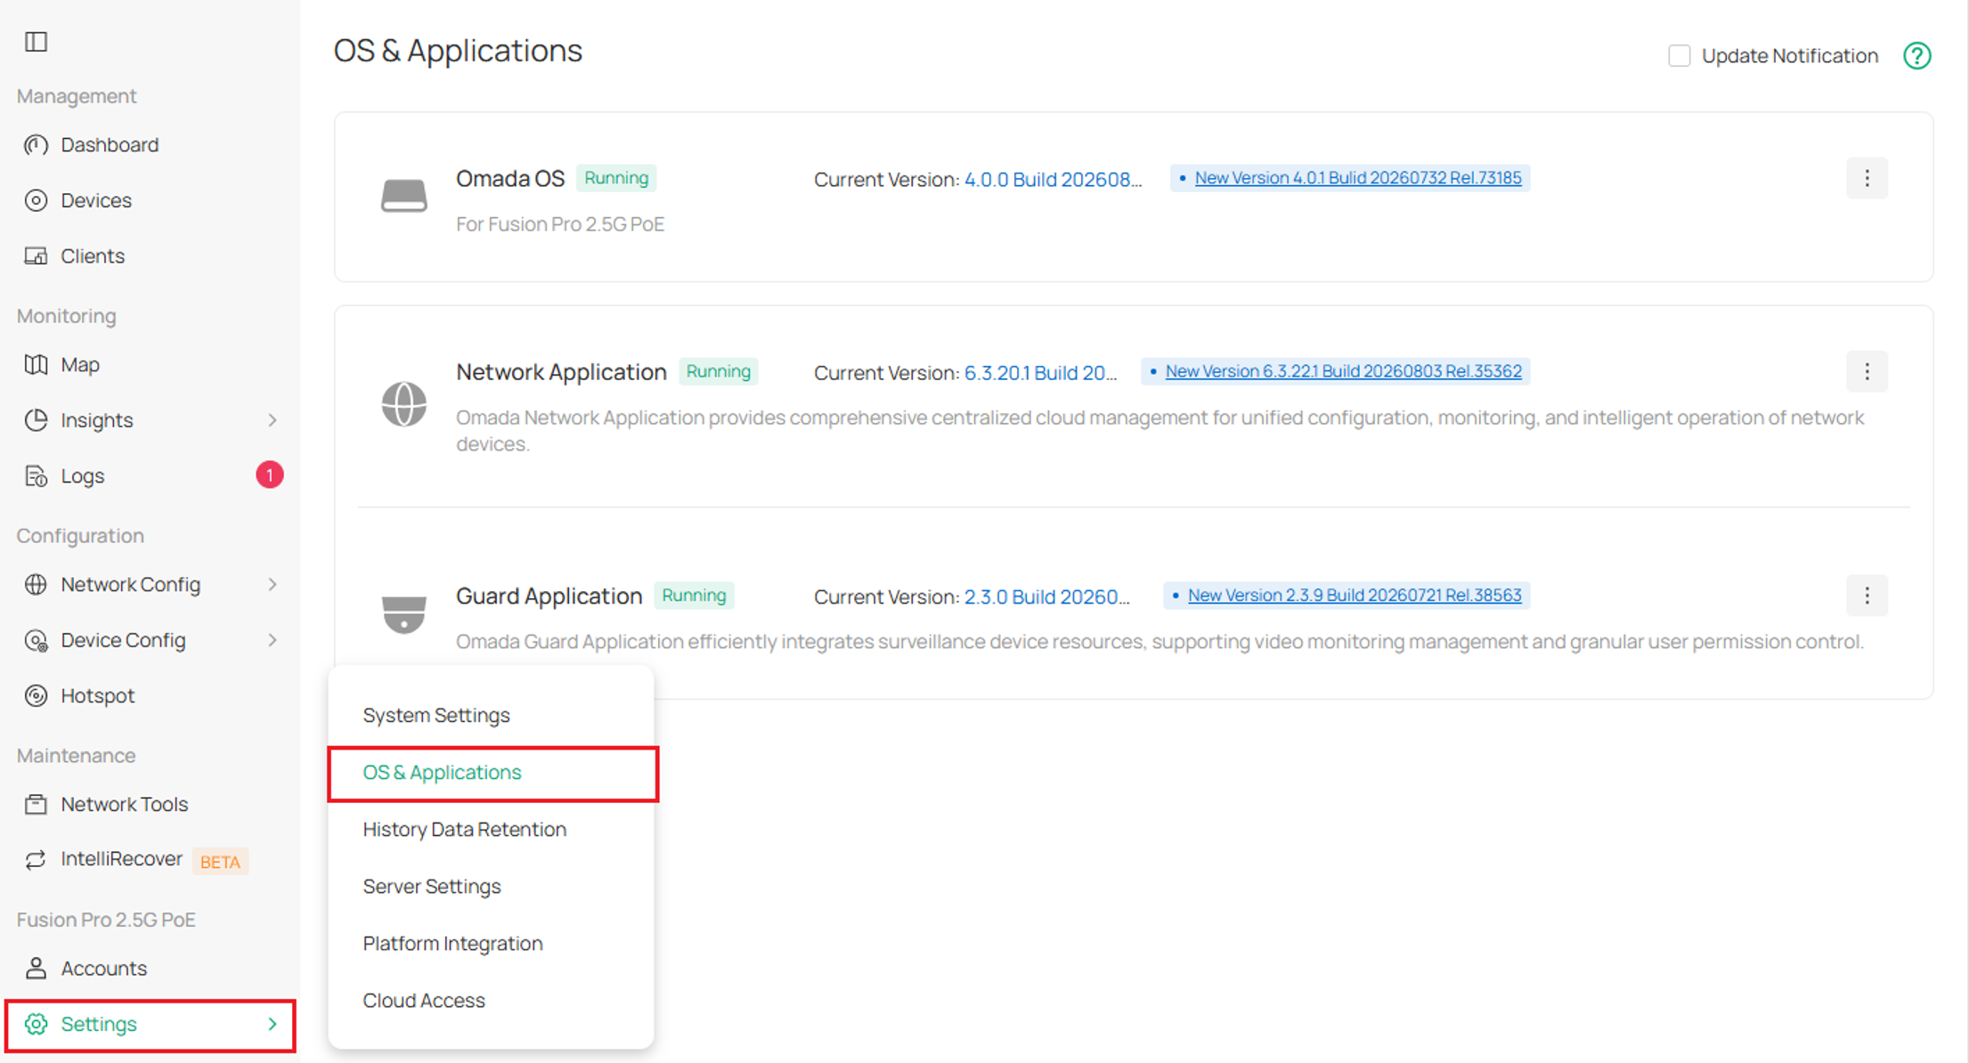Click the Guard Application camera icon
The image size is (1969, 1063).
pos(403,613)
